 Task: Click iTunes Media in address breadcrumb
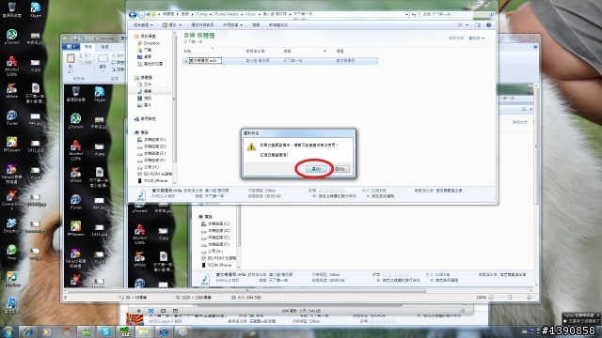226,14
